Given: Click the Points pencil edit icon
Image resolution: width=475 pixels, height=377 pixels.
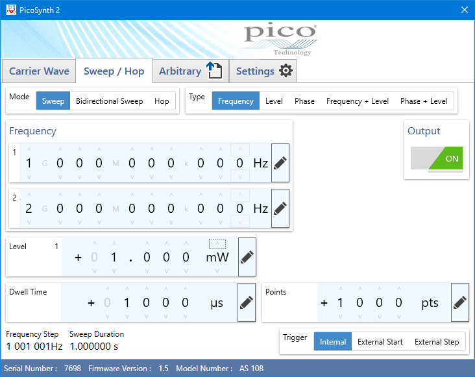Looking at the screenshot, I should 459,302.
